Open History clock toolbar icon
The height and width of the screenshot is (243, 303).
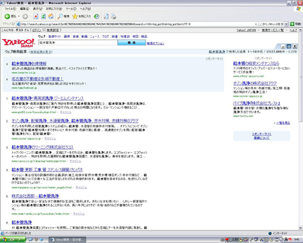point(97,16)
